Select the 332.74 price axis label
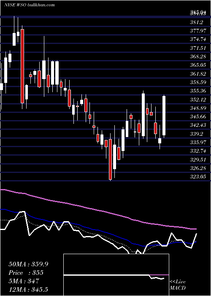This screenshot has height=296, width=211. coord(198,151)
